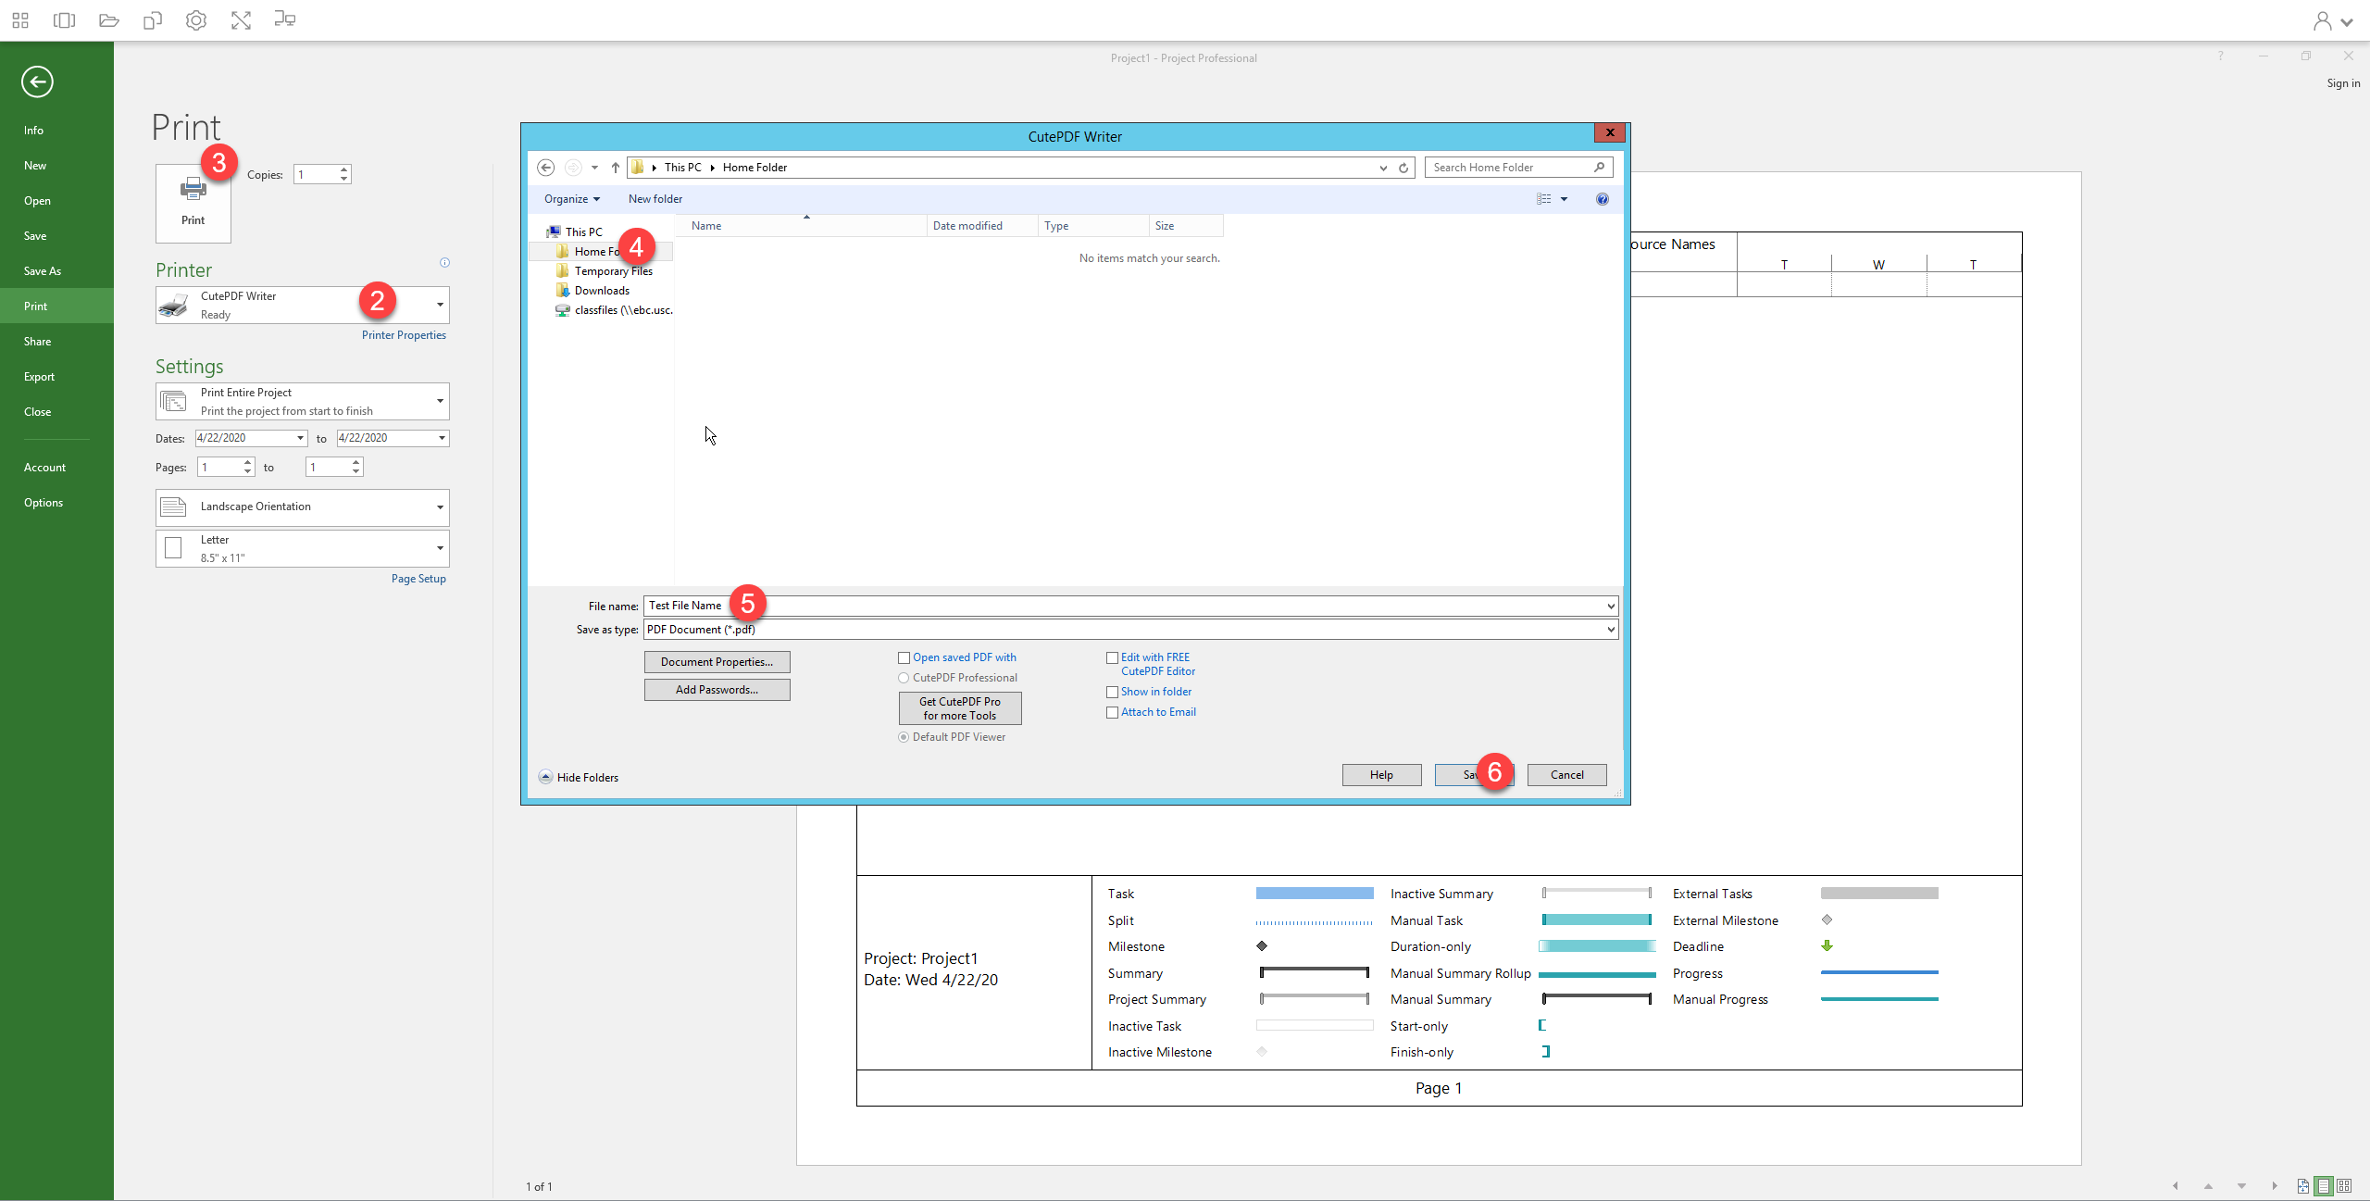The height and width of the screenshot is (1201, 2370).
Task: Enable Open saved PDF with checkbox
Action: click(904, 657)
